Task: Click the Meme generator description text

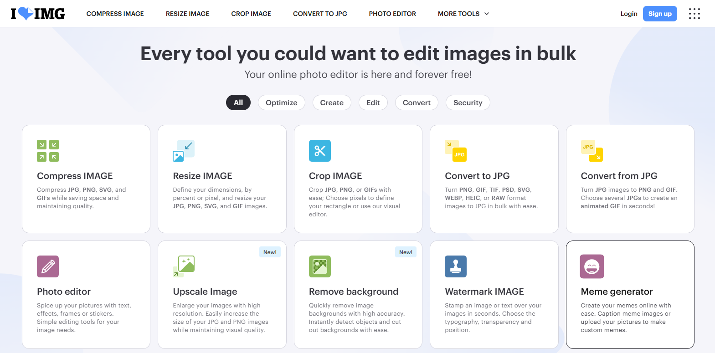Action: coord(626,317)
